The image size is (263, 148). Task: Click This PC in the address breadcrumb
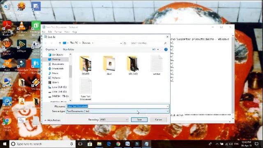[74, 43]
